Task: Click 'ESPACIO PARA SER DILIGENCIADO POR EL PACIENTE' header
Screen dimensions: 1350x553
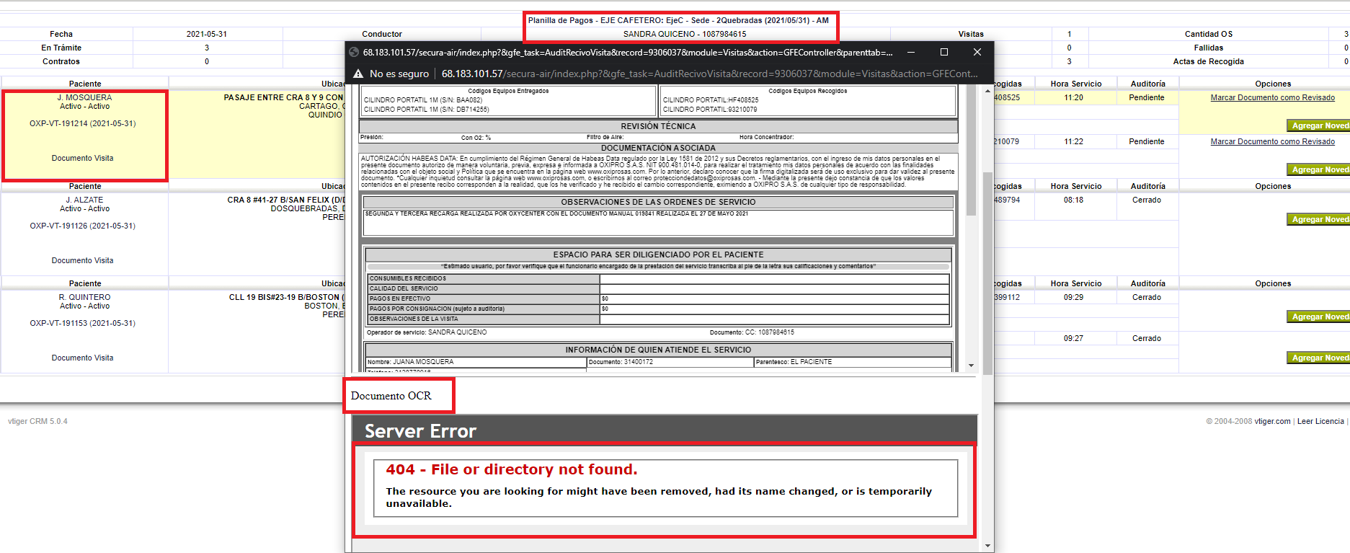Action: point(658,255)
